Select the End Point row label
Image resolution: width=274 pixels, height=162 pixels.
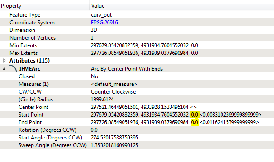30,122
